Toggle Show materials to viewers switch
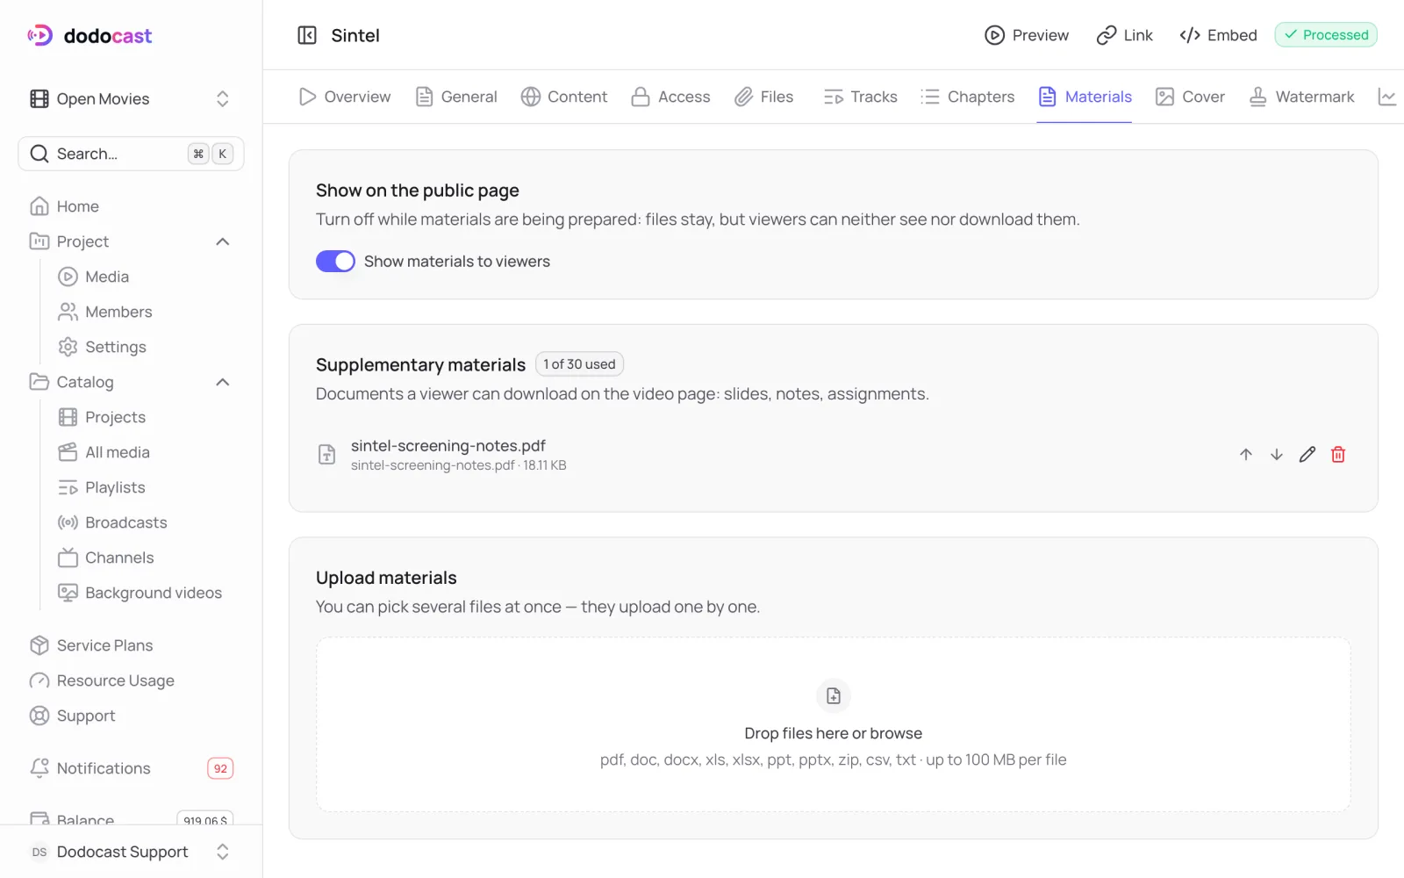Image resolution: width=1404 pixels, height=878 pixels. point(335,262)
